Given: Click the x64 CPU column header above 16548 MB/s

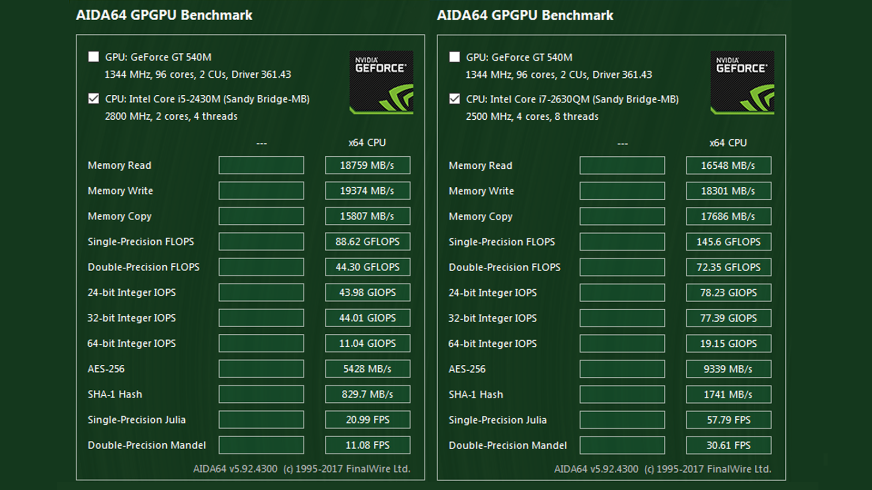Looking at the screenshot, I should pyautogui.click(x=728, y=143).
